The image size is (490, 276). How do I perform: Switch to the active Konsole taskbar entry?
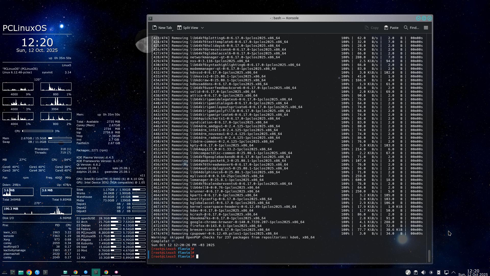point(96,272)
